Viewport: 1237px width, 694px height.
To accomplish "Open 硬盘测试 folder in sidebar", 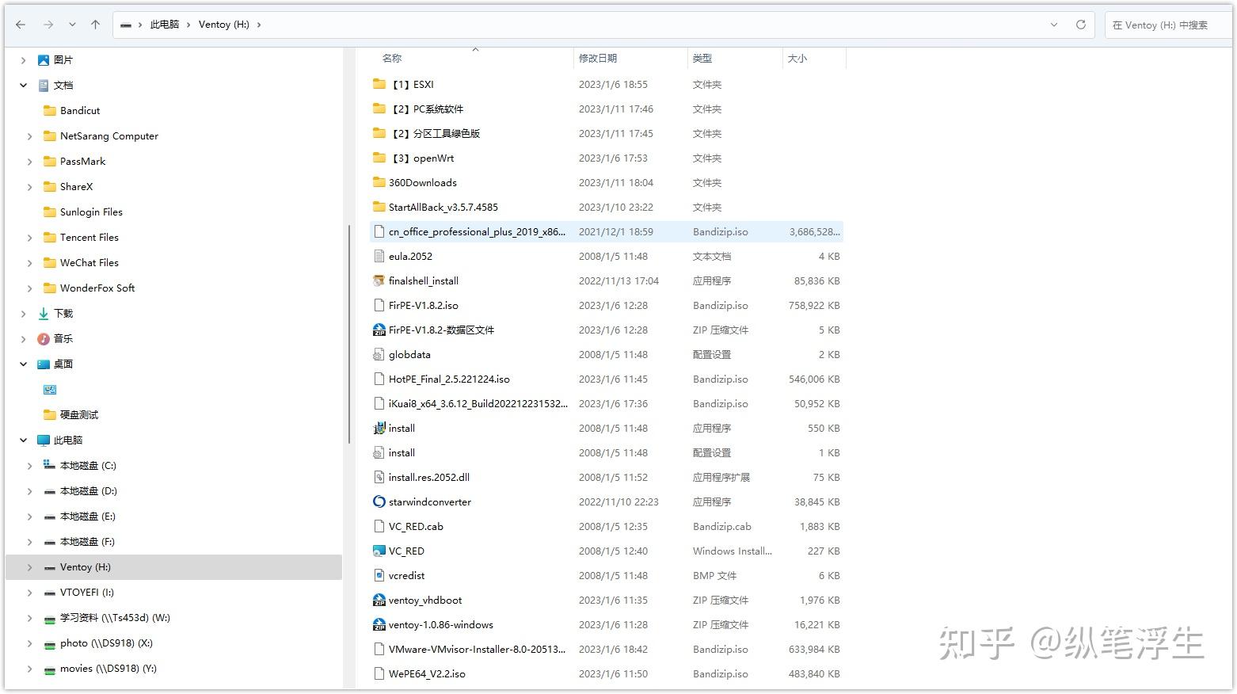I will (79, 415).
